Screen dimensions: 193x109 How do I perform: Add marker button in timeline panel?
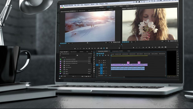coord(106,55)
